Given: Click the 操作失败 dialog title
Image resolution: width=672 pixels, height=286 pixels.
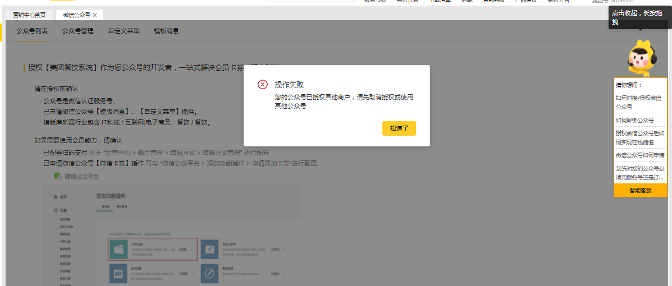Looking at the screenshot, I should click(289, 84).
